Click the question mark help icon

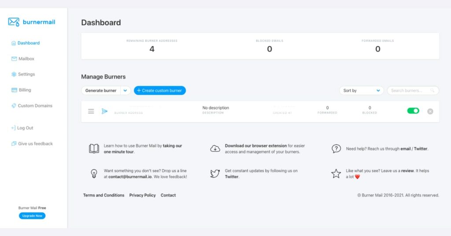[336, 148]
